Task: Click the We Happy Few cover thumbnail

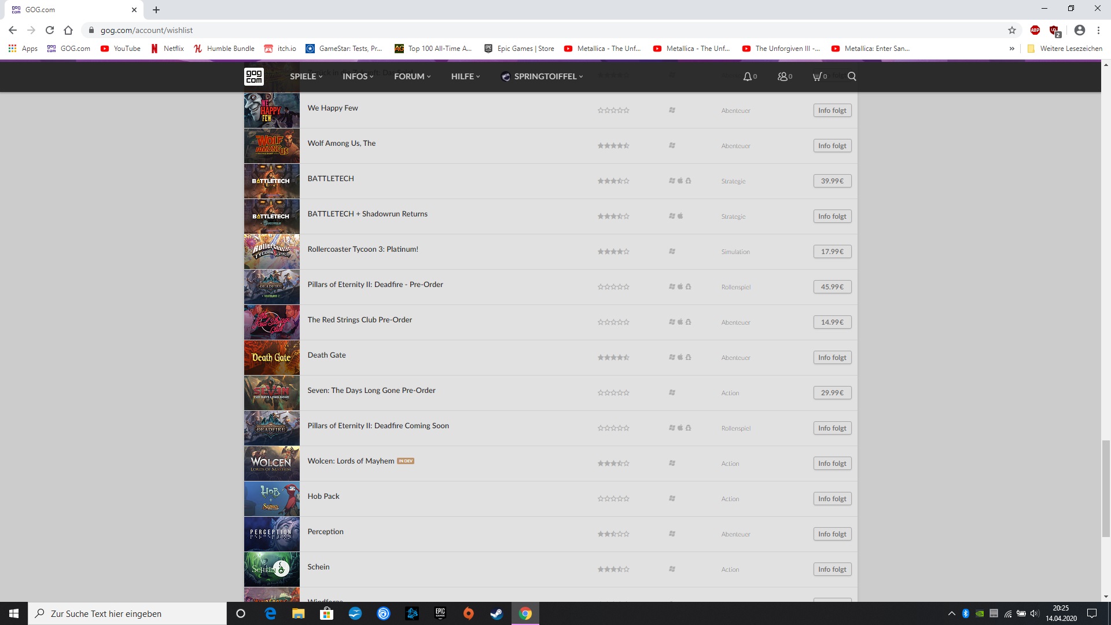Action: click(272, 111)
